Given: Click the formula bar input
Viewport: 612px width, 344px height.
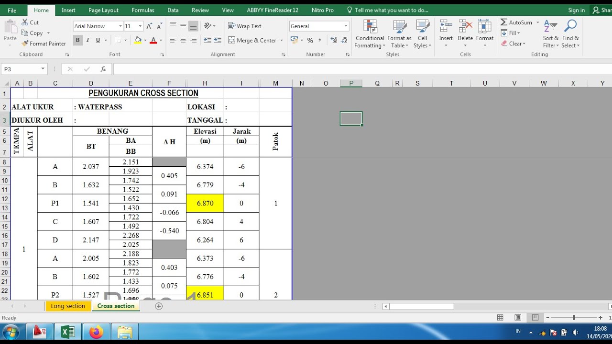Looking at the screenshot, I should click(x=362, y=69).
